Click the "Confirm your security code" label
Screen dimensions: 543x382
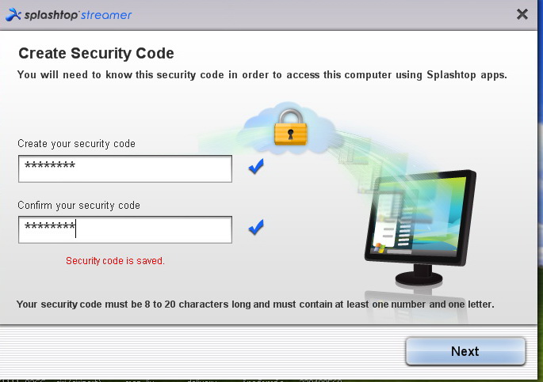tap(79, 205)
